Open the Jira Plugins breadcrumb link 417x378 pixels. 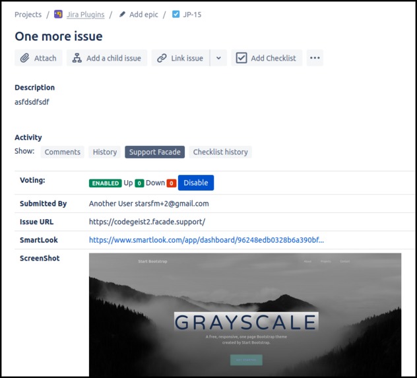pos(85,15)
